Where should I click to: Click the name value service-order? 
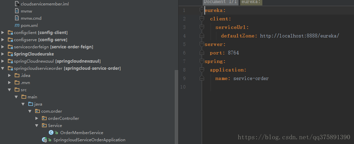point(251,78)
